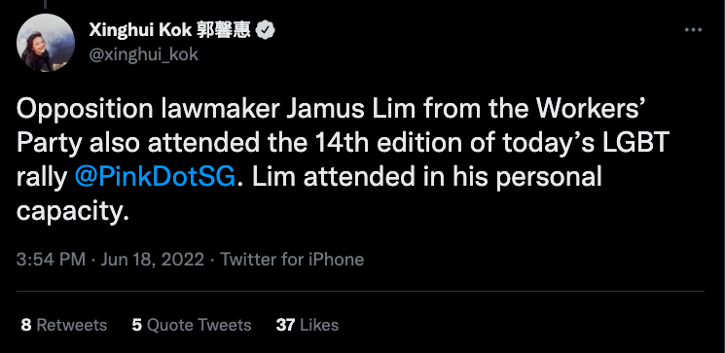Image resolution: width=725 pixels, height=353 pixels.
Task: Open Xinghui Kok's profile picture
Action: pyautogui.click(x=46, y=43)
